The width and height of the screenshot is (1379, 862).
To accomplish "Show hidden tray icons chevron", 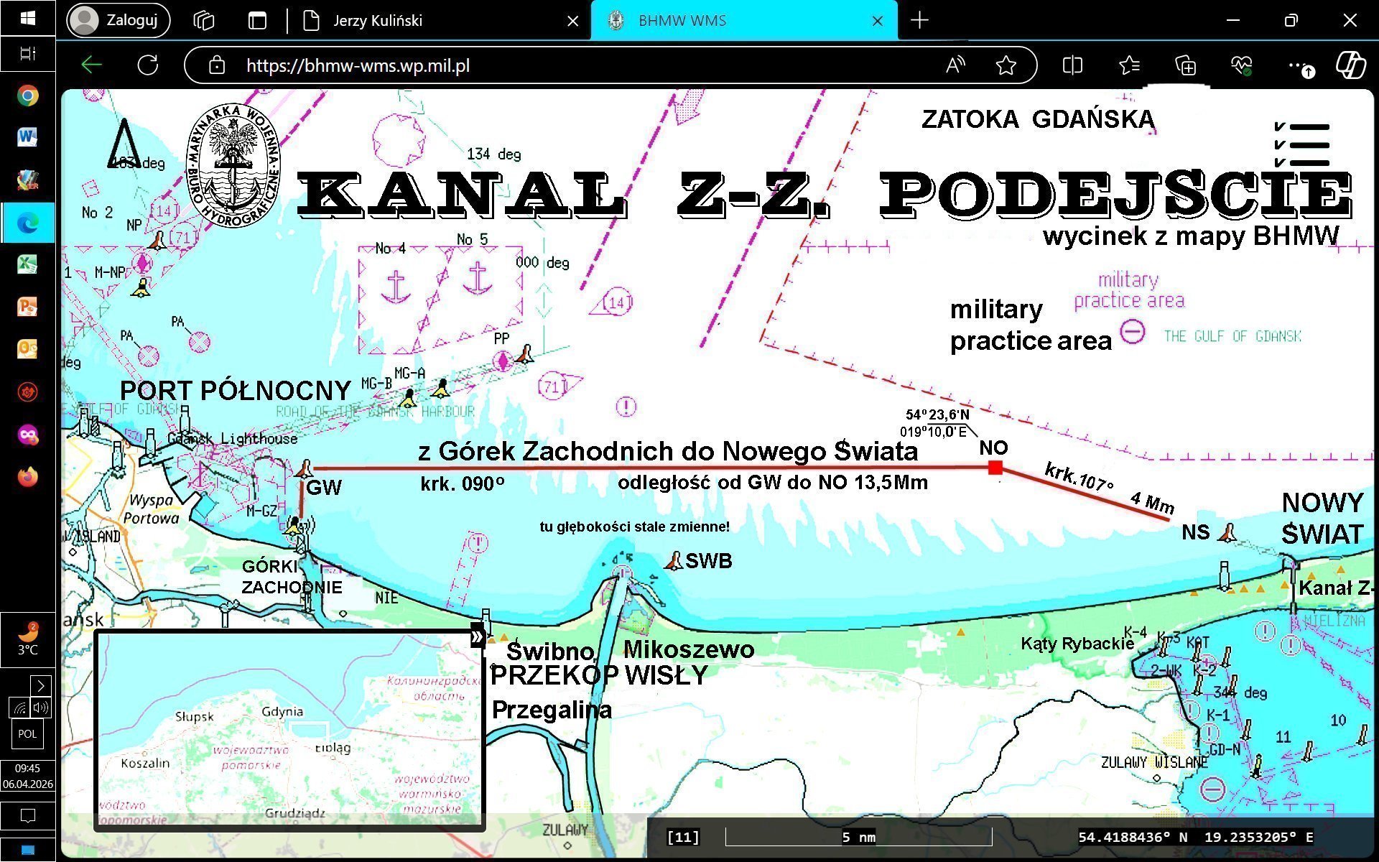I will (41, 685).
